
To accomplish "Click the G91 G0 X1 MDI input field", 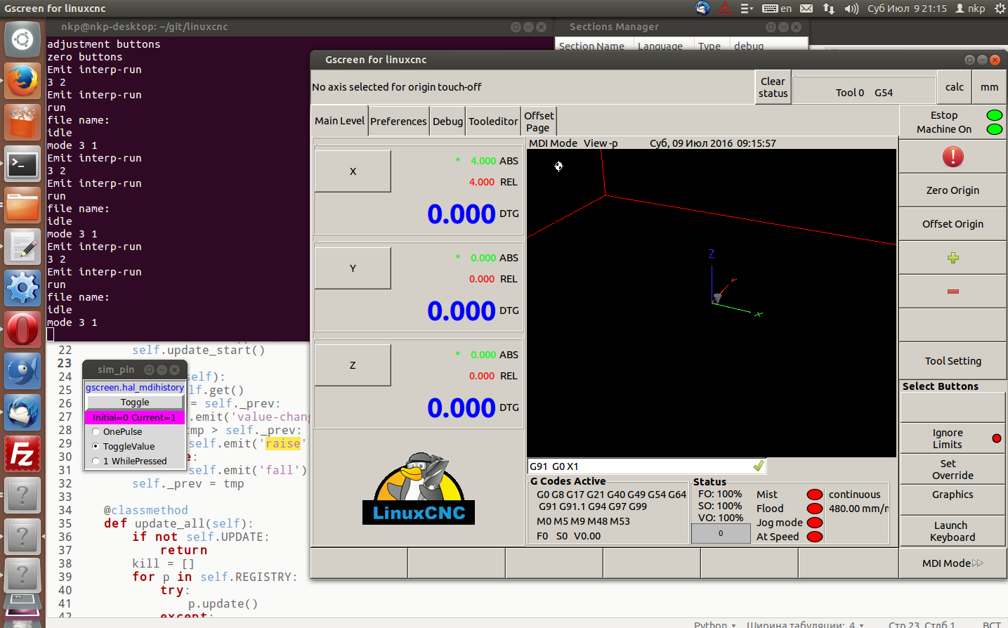I will (x=639, y=466).
